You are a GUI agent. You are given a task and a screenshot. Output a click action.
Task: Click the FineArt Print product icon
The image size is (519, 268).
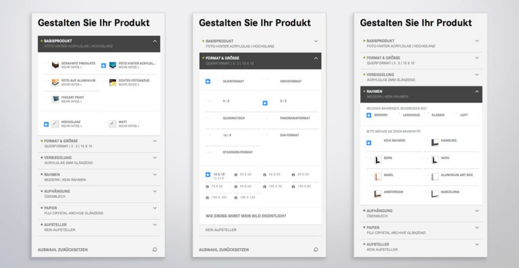tap(55, 100)
